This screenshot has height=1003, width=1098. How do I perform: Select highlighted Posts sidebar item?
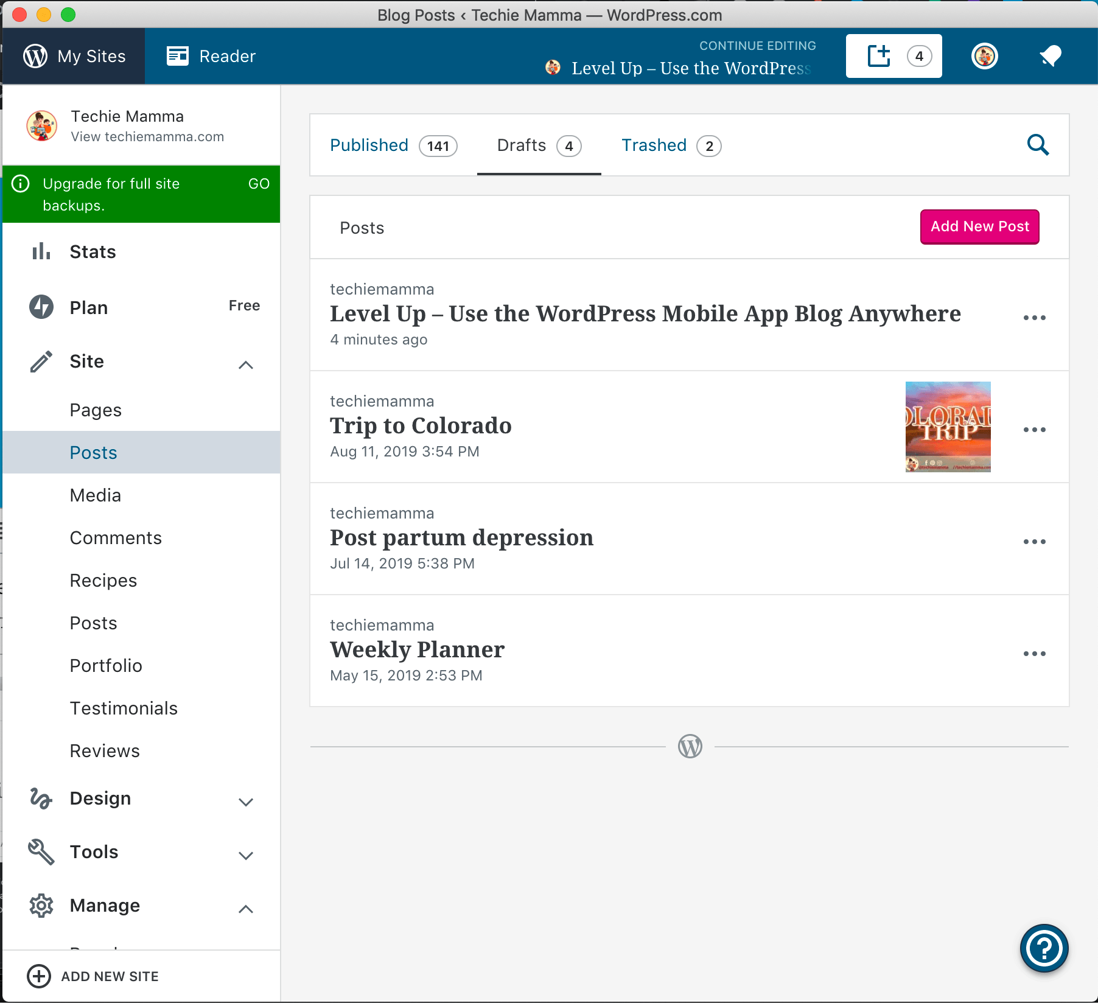click(141, 452)
